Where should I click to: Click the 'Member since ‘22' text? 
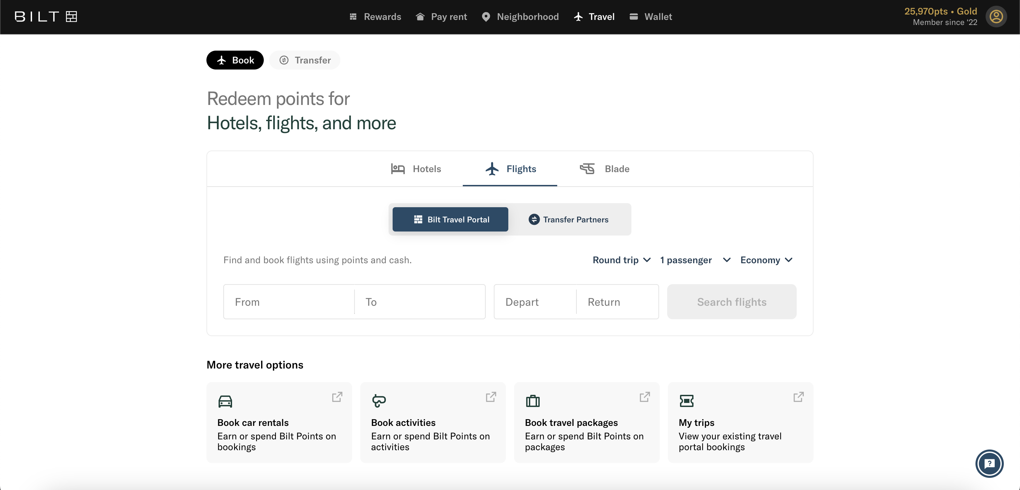coord(945,23)
